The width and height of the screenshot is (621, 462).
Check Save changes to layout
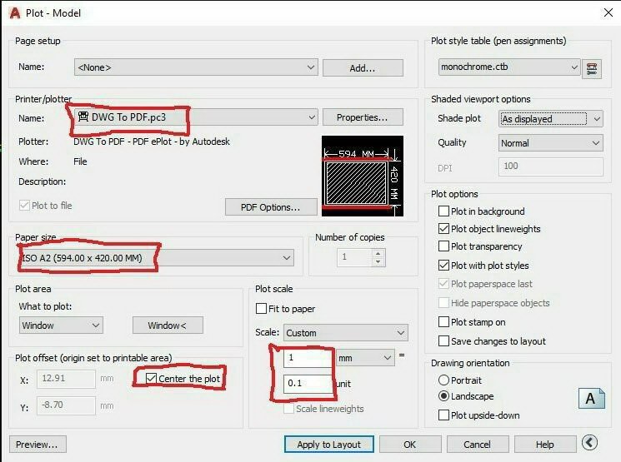(443, 341)
